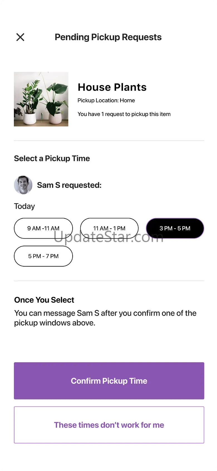Click the Today date label
The image size is (217, 471).
(x=24, y=206)
